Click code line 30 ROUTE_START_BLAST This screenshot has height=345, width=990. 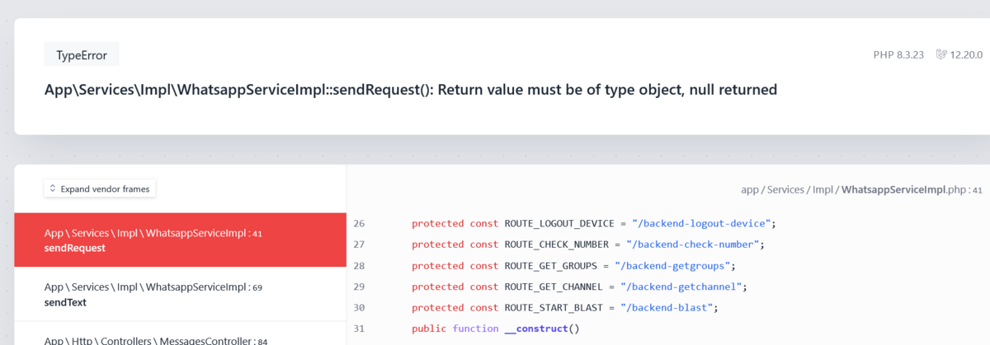point(565,308)
